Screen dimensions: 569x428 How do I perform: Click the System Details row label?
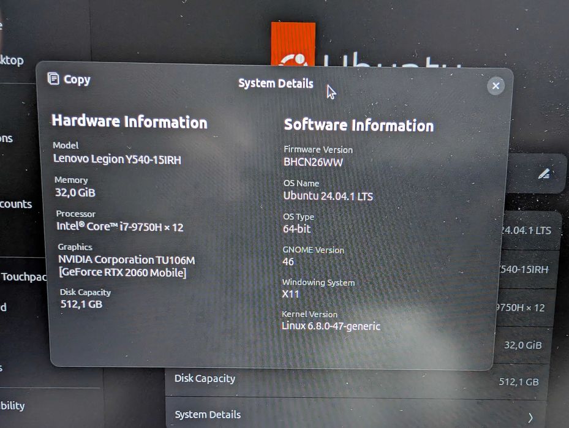point(208,415)
